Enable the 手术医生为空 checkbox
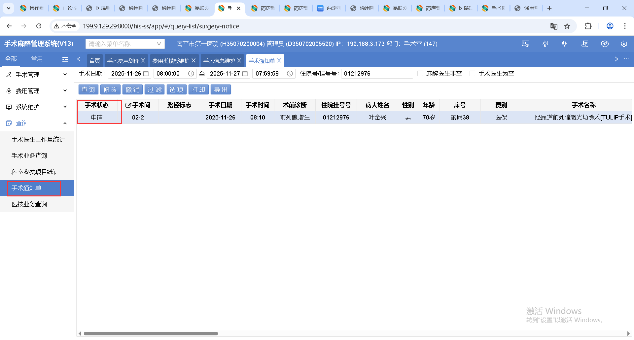The width and height of the screenshot is (634, 340). coord(473,74)
